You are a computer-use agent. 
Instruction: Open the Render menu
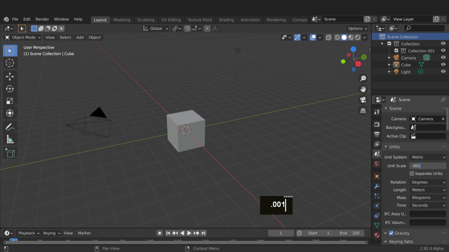(x=42, y=19)
